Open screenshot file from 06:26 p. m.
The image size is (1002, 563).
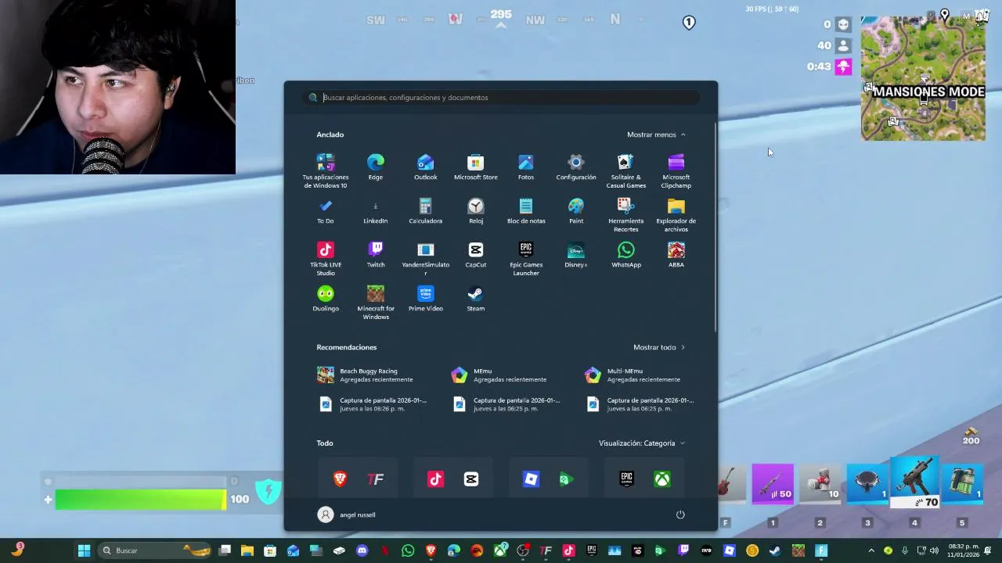click(x=373, y=404)
